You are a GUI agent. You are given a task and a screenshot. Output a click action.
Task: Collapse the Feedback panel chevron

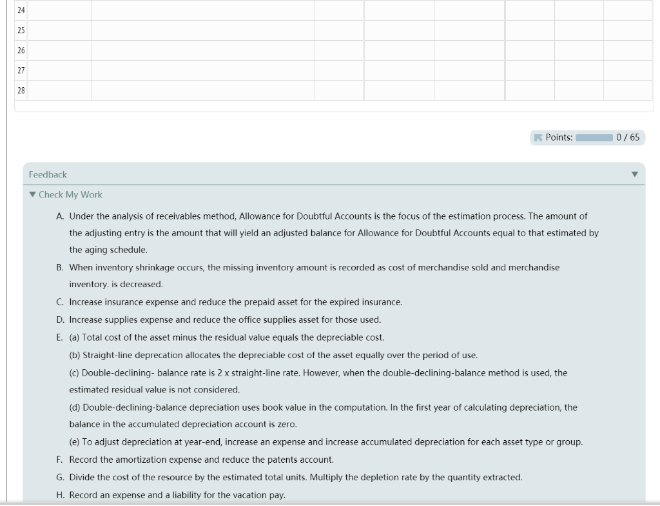tap(635, 174)
